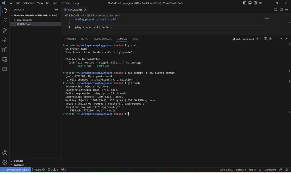The width and height of the screenshot is (291, 173).
Task: Open terminal launch profile dropdown
Action: click(x=260, y=39)
